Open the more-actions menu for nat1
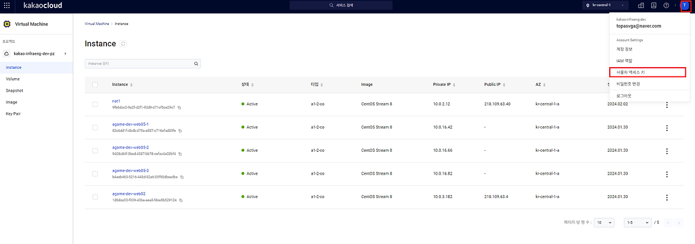 (x=667, y=105)
